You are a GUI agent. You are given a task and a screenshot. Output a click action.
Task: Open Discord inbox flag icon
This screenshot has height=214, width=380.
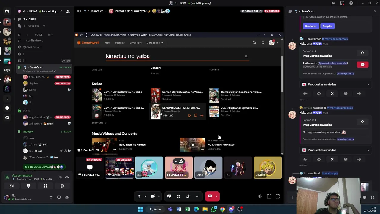(x=333, y=3)
